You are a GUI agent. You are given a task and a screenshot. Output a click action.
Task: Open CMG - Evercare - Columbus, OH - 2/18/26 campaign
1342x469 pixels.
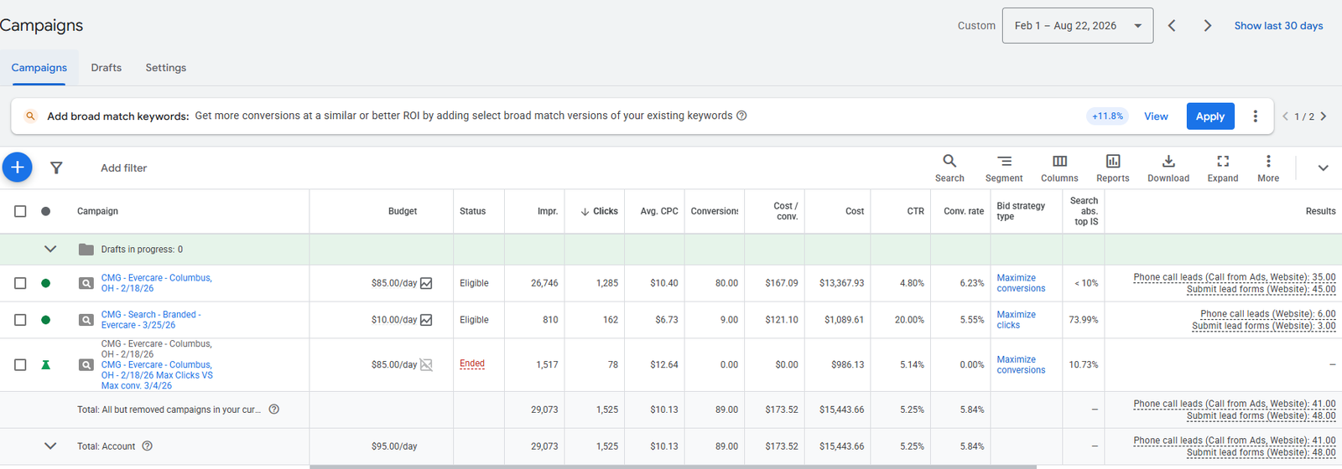point(157,283)
